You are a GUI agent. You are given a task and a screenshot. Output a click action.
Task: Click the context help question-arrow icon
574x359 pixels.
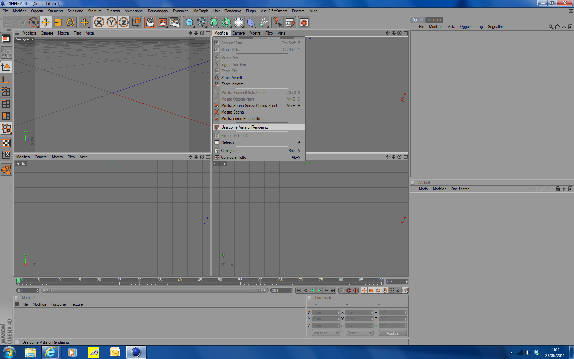277,23
